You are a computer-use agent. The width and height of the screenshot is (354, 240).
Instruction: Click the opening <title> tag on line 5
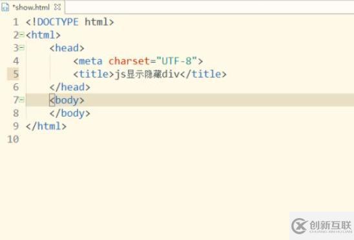pyautogui.click(x=94, y=74)
